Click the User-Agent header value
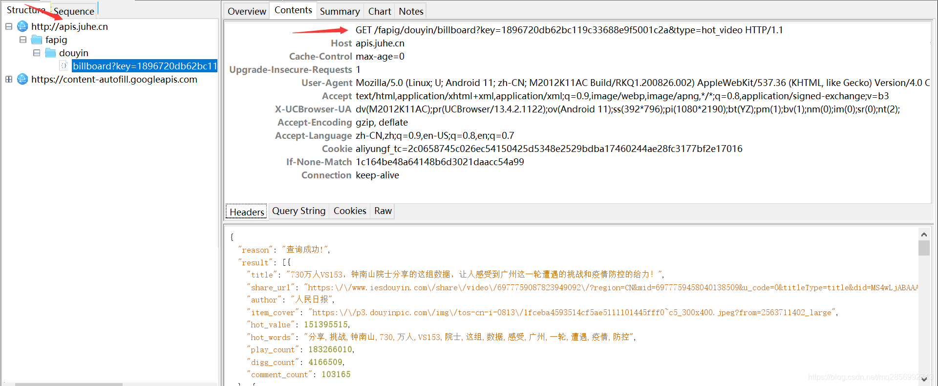Screen dimensions: 938x386 tap(642, 83)
